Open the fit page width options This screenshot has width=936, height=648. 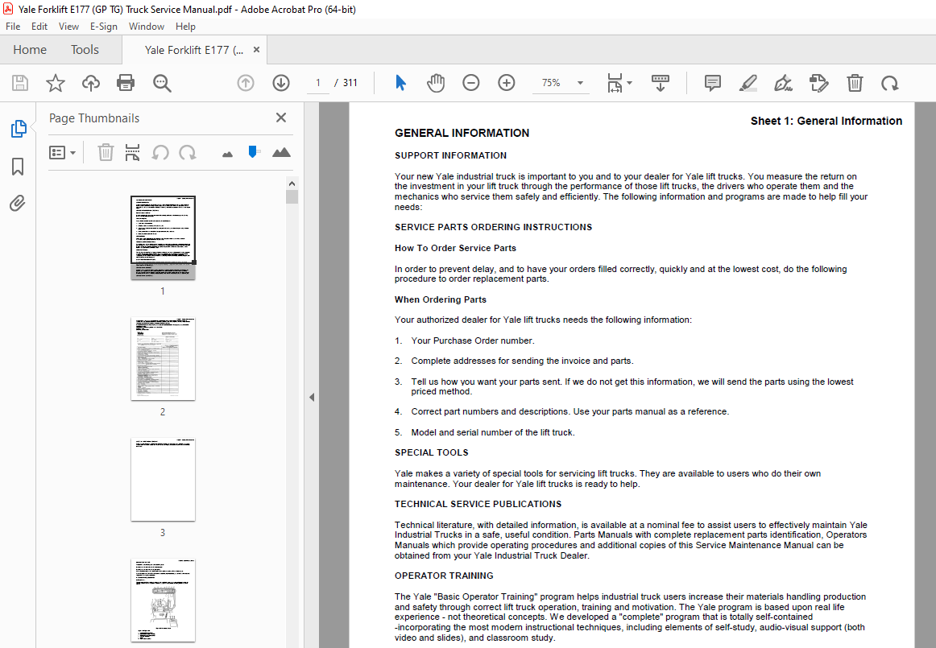(619, 83)
